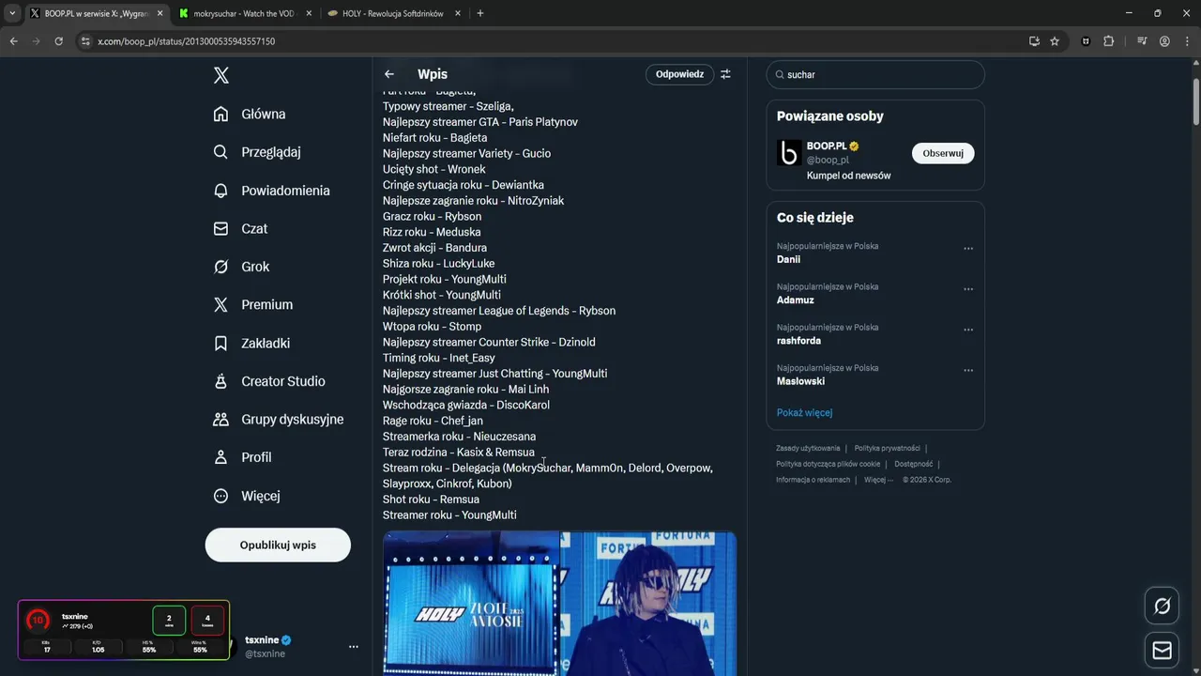1201x676 pixels.
Task: Click the browser back arrow
Action: tap(14, 41)
